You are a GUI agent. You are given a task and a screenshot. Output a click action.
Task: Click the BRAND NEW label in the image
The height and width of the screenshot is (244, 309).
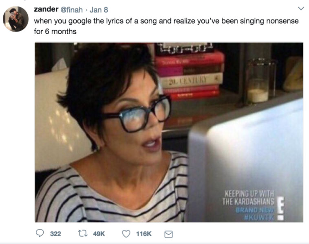pyautogui.click(x=255, y=210)
